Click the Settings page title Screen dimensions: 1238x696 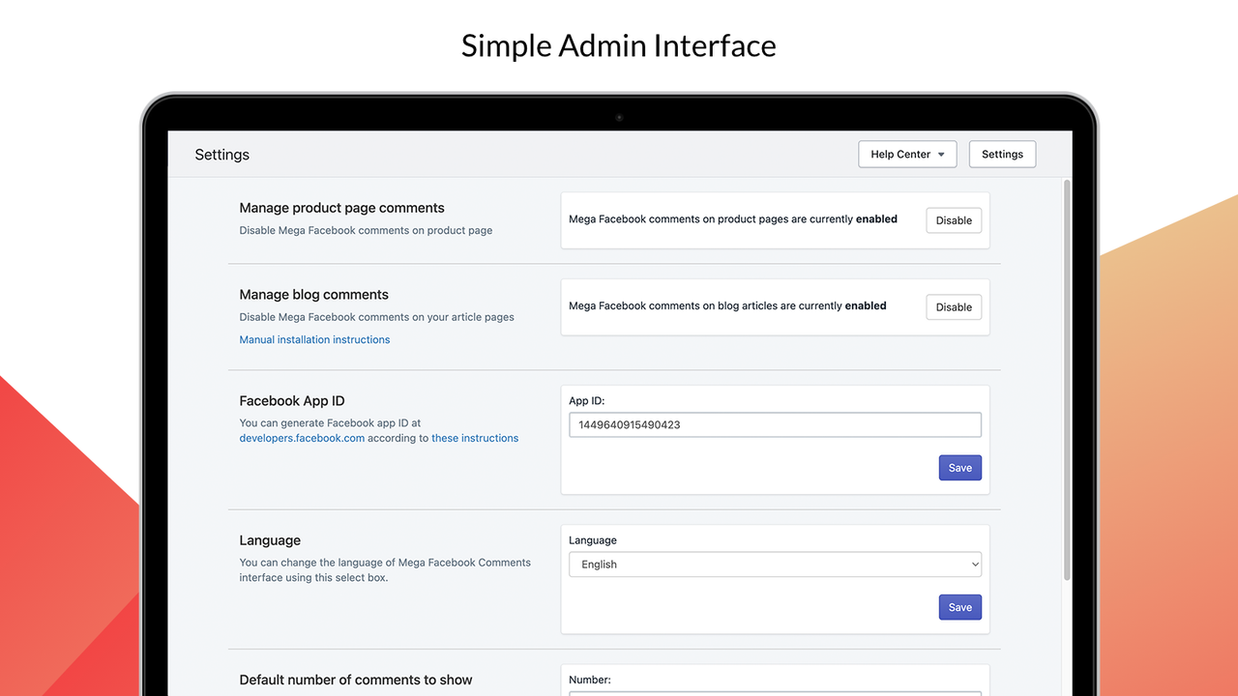pos(221,155)
